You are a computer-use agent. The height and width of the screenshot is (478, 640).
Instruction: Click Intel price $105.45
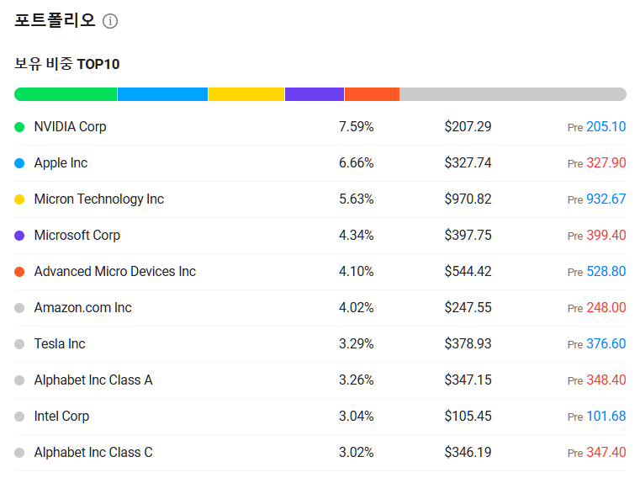468,416
